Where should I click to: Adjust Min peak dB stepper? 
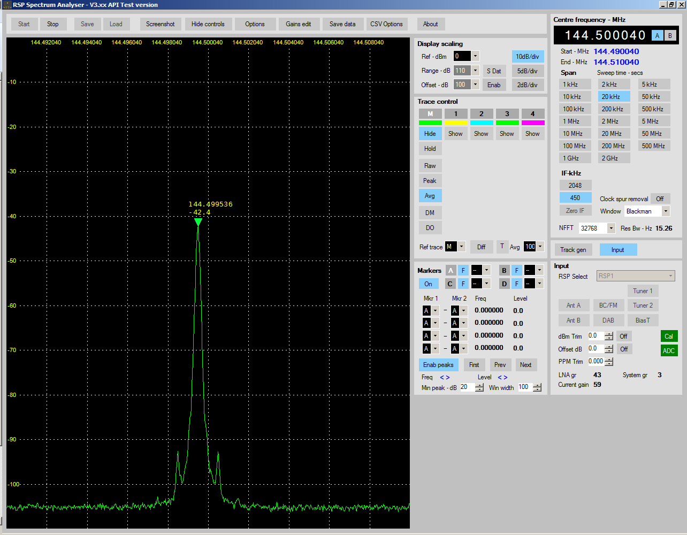pos(479,387)
